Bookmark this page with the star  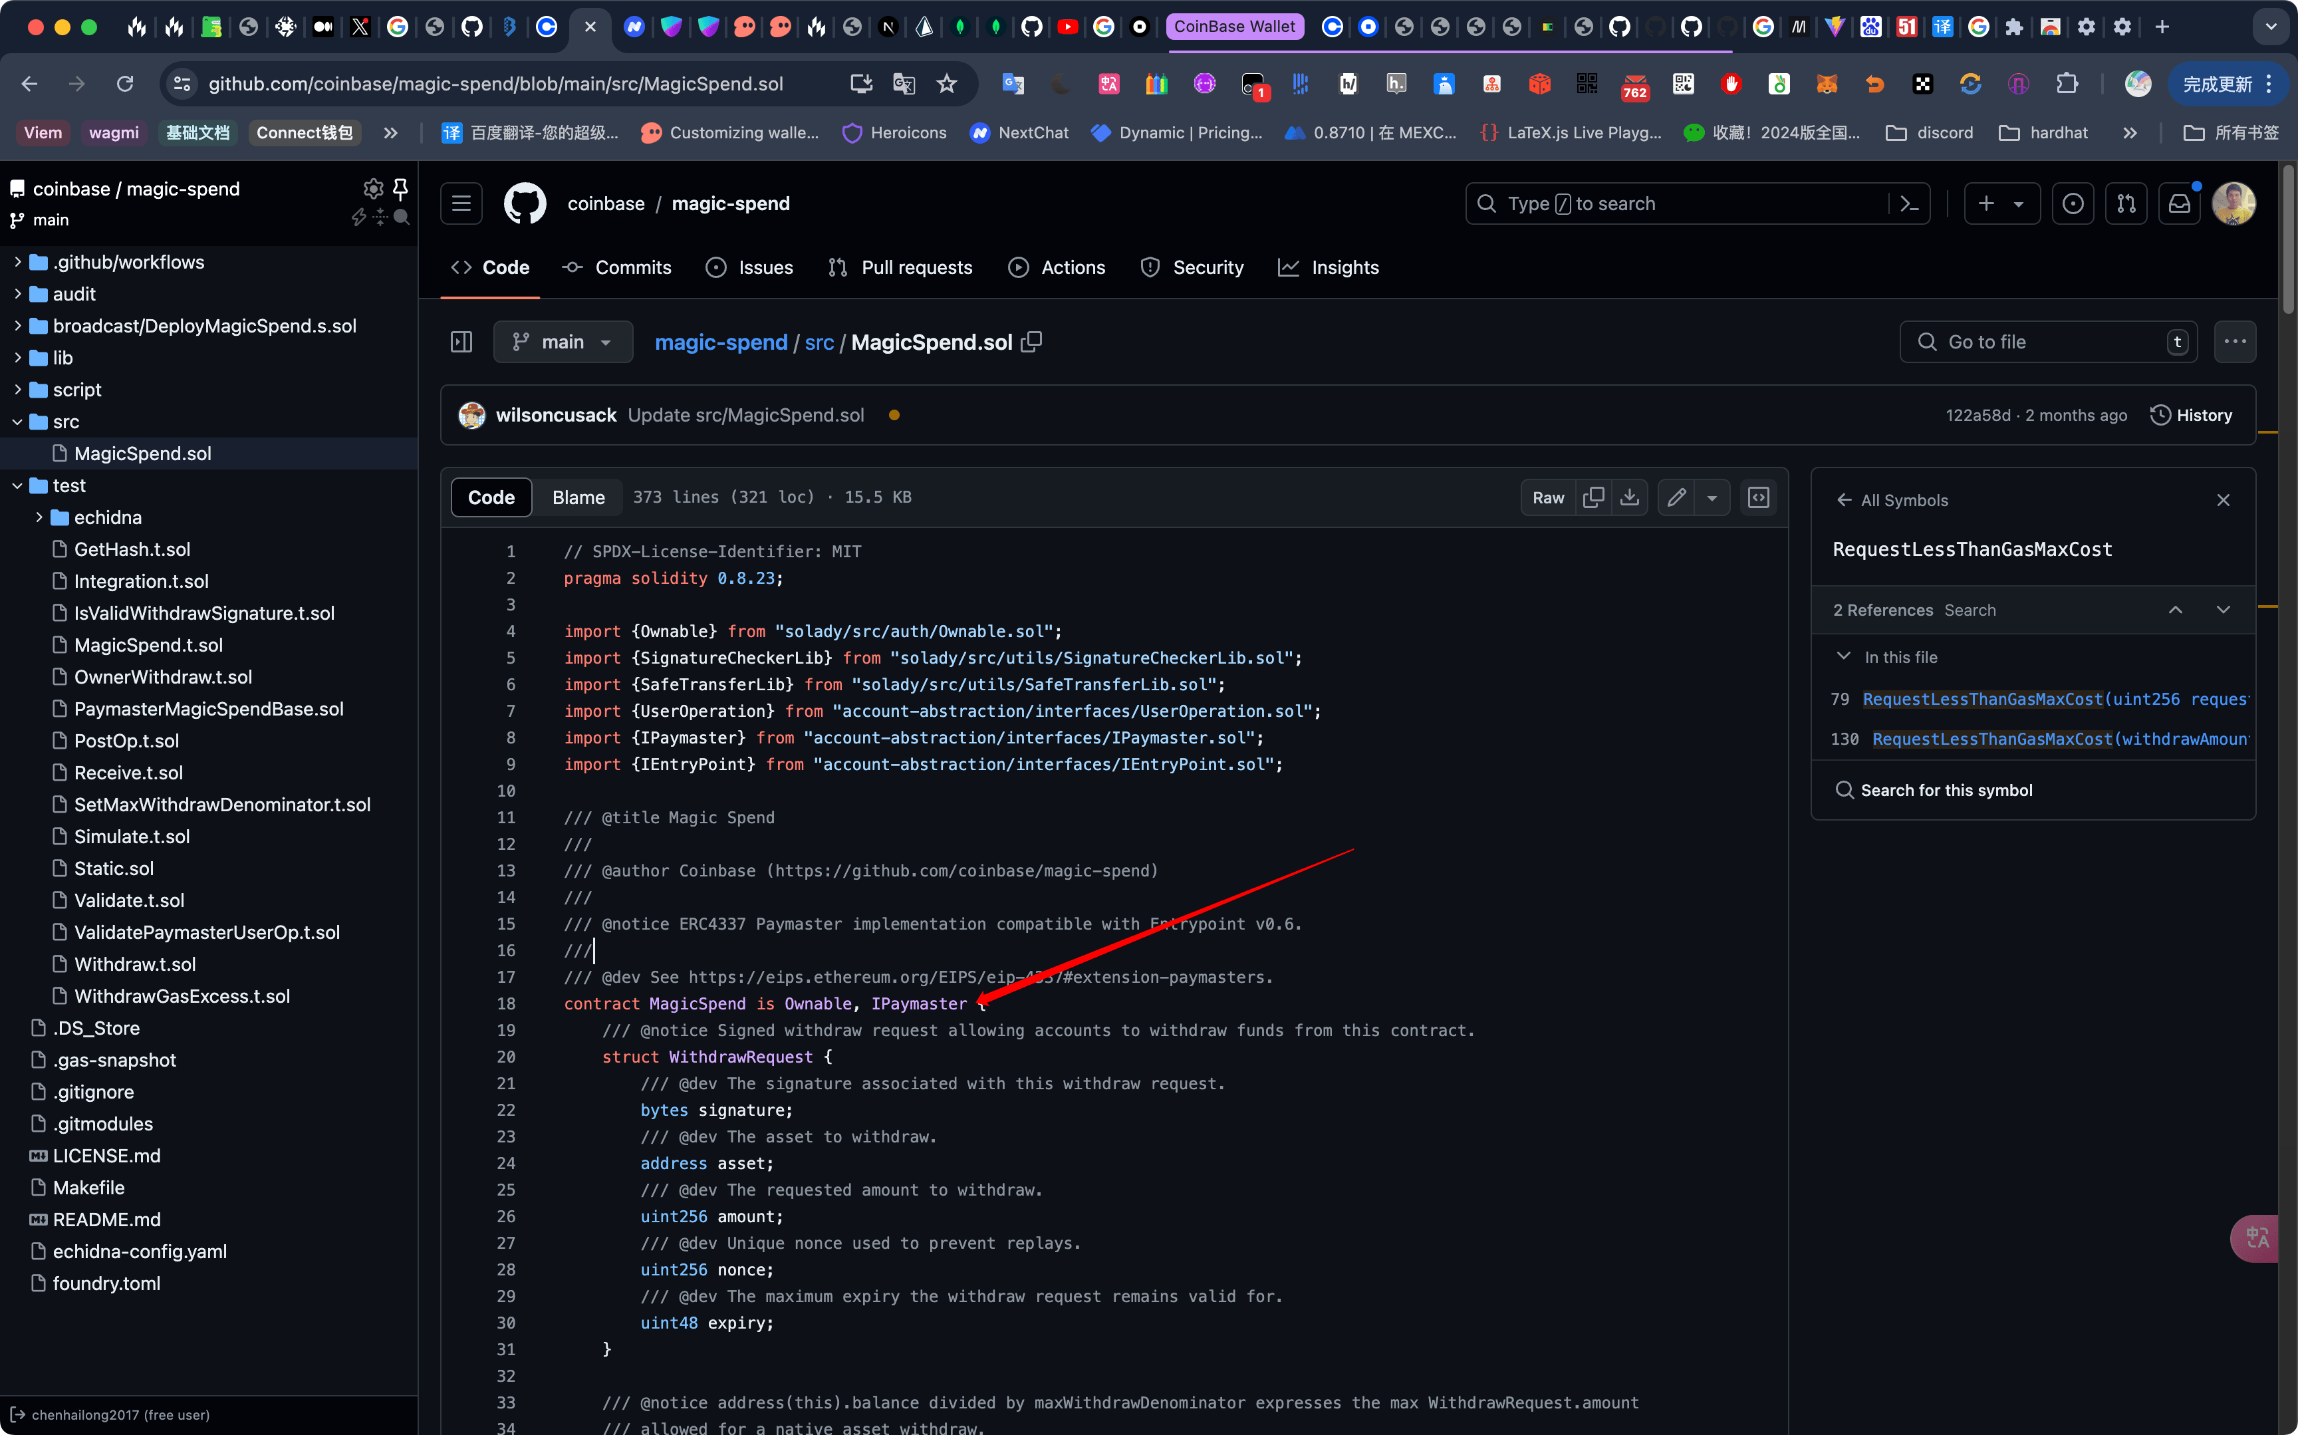coord(946,84)
